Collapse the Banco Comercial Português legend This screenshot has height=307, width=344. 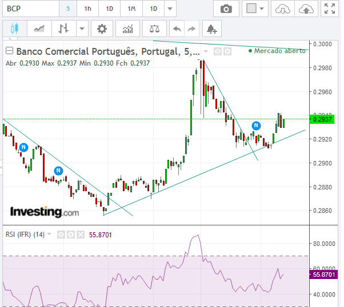tap(10, 51)
